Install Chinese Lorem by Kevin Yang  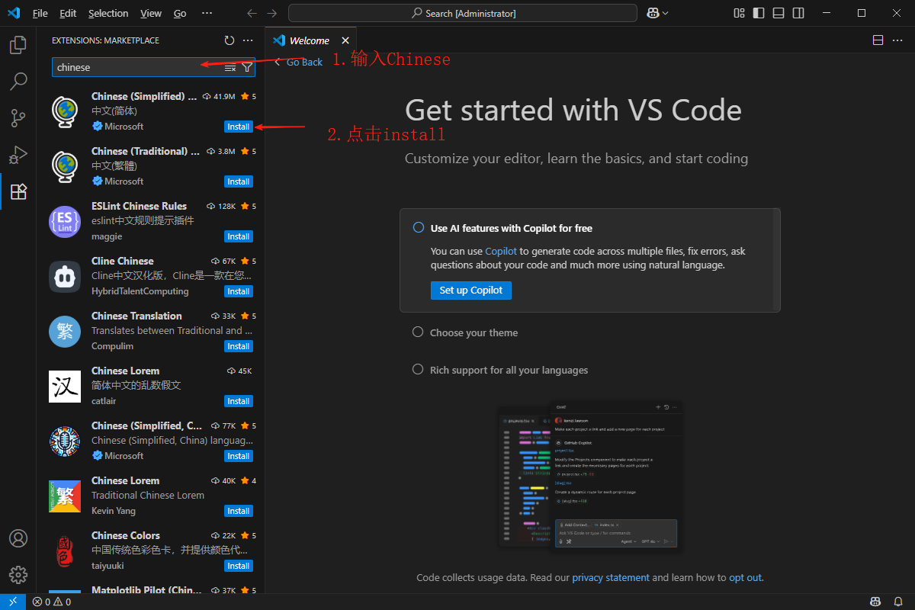[239, 511]
